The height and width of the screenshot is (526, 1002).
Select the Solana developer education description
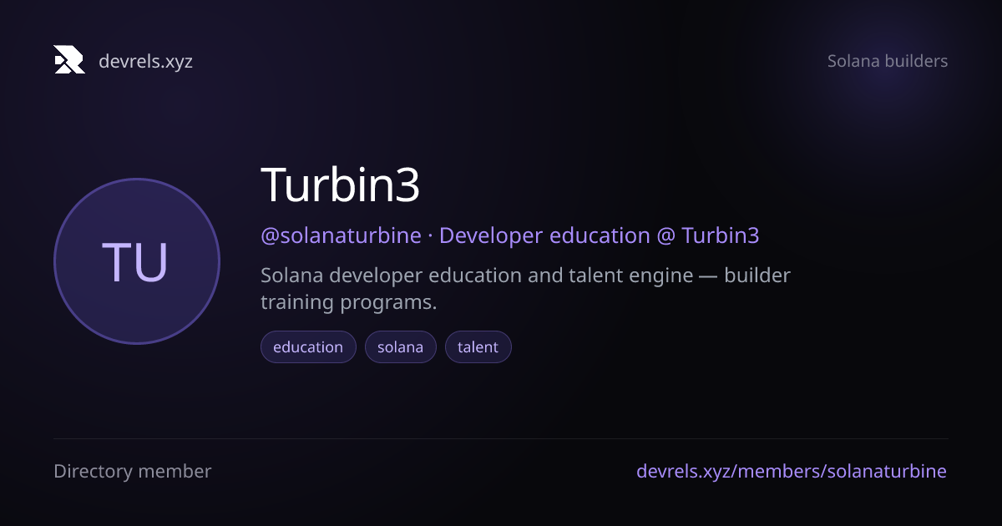tap(525, 289)
